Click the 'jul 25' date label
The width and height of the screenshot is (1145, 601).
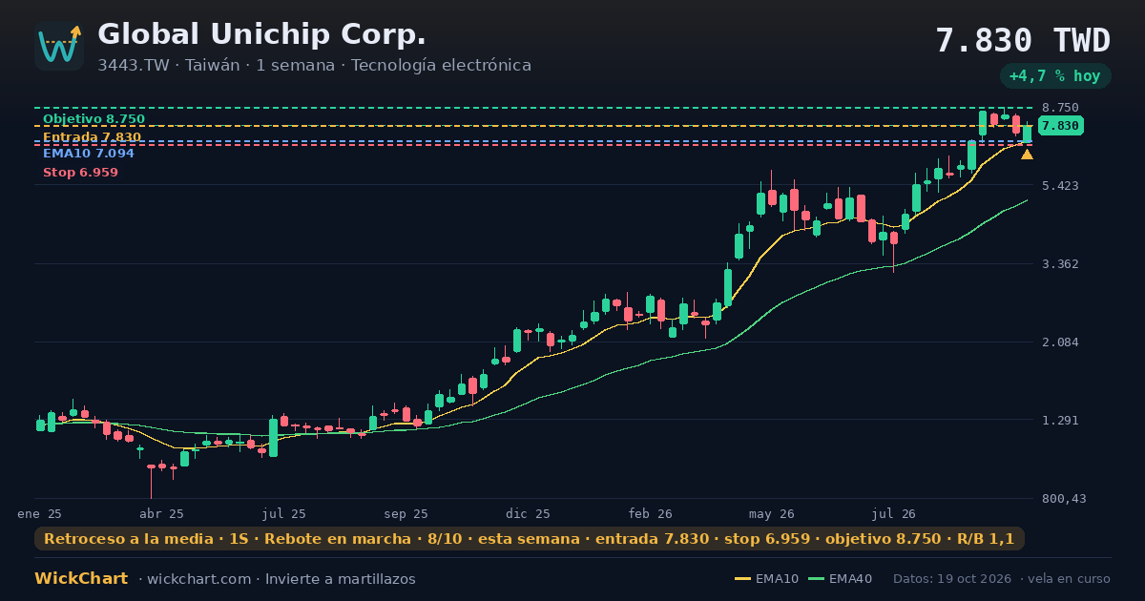click(283, 514)
